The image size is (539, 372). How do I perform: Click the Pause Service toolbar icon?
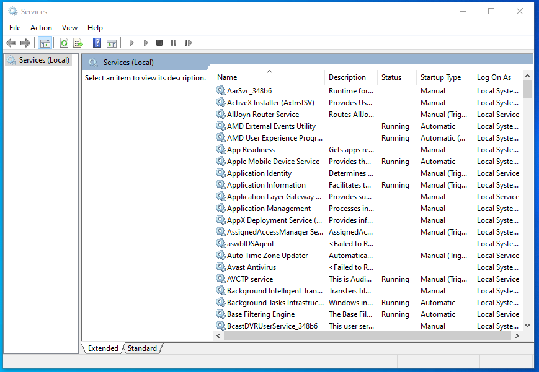[174, 43]
